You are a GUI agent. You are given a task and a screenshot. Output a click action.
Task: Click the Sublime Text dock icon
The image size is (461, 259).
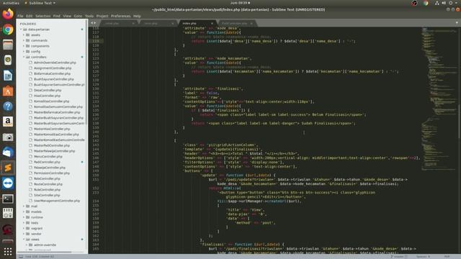8,168
